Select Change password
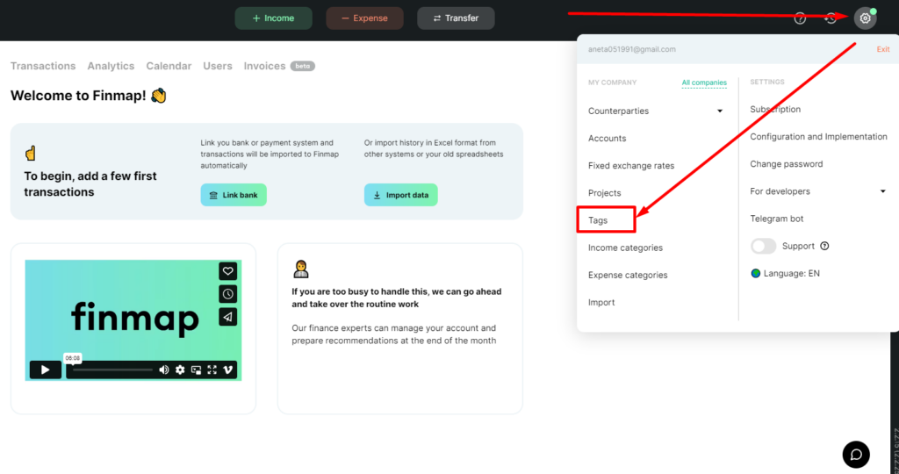Viewport: 899px width, 474px height. pyautogui.click(x=786, y=164)
